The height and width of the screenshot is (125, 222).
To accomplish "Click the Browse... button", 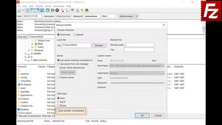I will click(x=100, y=45).
